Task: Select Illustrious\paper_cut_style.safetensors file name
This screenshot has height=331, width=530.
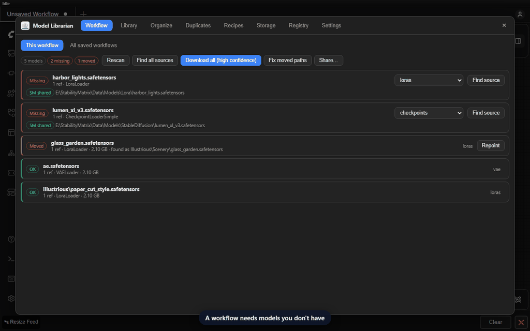Action: click(91, 189)
